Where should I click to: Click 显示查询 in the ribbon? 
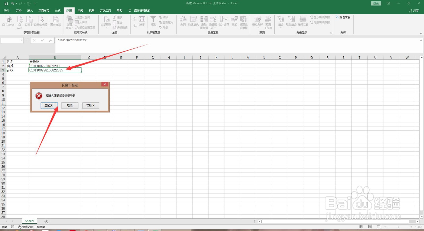click(83, 17)
